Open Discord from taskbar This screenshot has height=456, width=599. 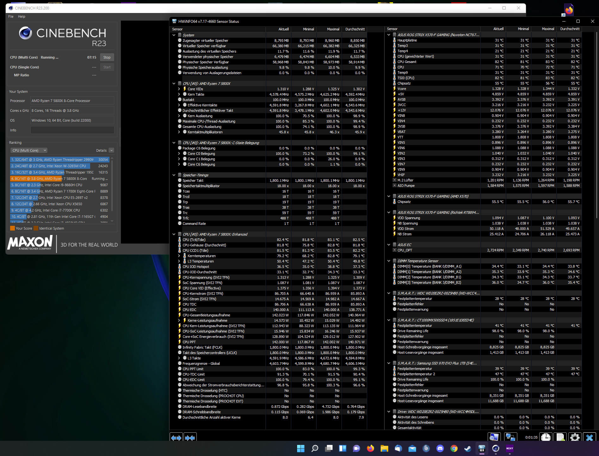coord(440,448)
